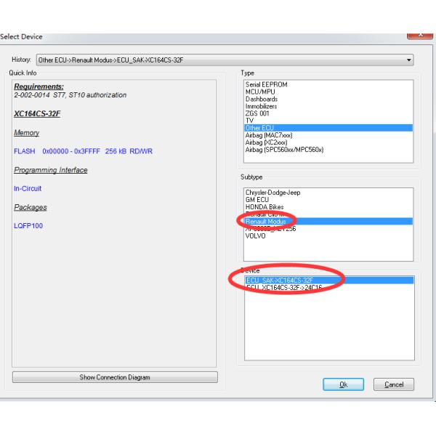This screenshot has width=436, height=436.
Task: Close the Select Device window
Action: [420, 35]
